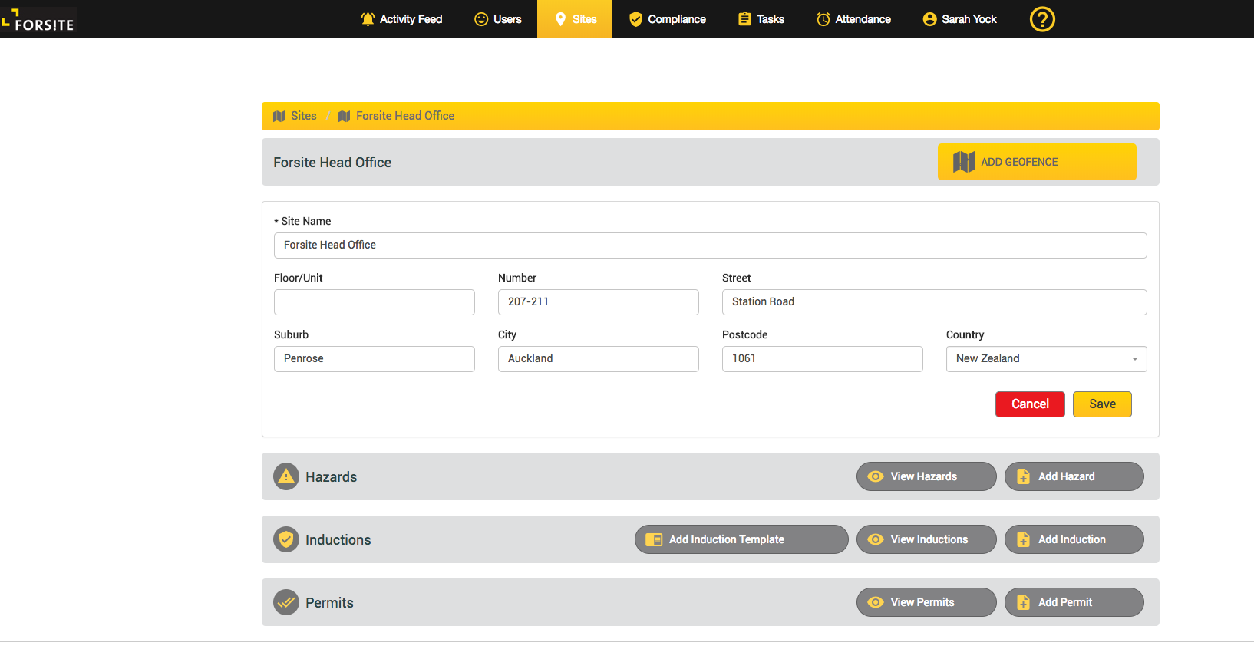Image resolution: width=1254 pixels, height=659 pixels.
Task: Click the eye icon in View Inductions
Action: click(876, 539)
